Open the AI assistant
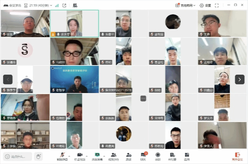Screen dimensions: 248x164 coord(172,156)
